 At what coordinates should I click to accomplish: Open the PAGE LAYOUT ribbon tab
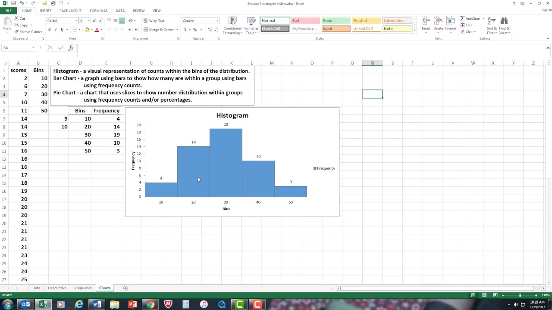pos(70,11)
